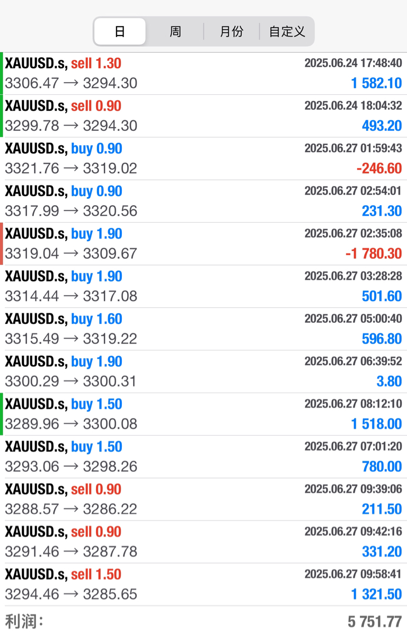Screen dimensions: 407x634
Task: Select buy 1.90 trade losing -1 780.30
Action: pyautogui.click(x=203, y=244)
